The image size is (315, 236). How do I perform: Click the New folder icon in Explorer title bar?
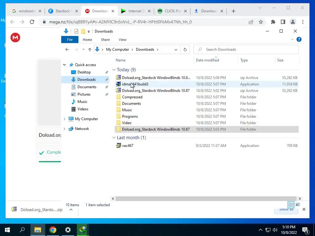83,31
